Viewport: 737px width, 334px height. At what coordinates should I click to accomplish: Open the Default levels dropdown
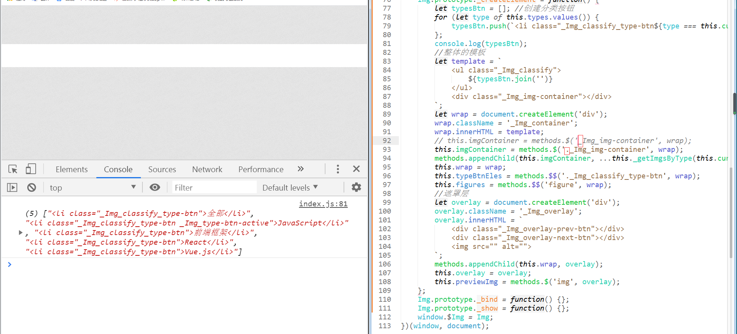pos(290,188)
